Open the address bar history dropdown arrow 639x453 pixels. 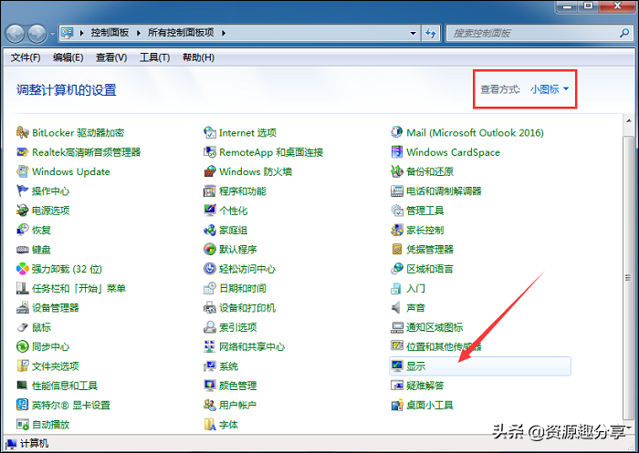413,33
